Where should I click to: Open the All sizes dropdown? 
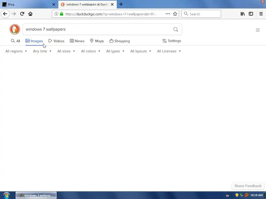(66, 51)
